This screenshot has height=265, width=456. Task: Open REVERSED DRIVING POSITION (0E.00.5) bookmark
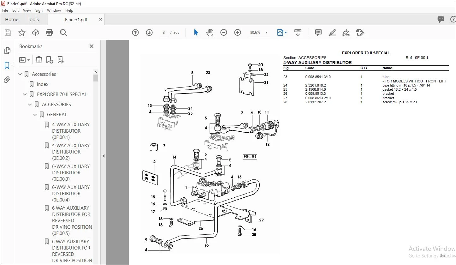[x=72, y=221]
